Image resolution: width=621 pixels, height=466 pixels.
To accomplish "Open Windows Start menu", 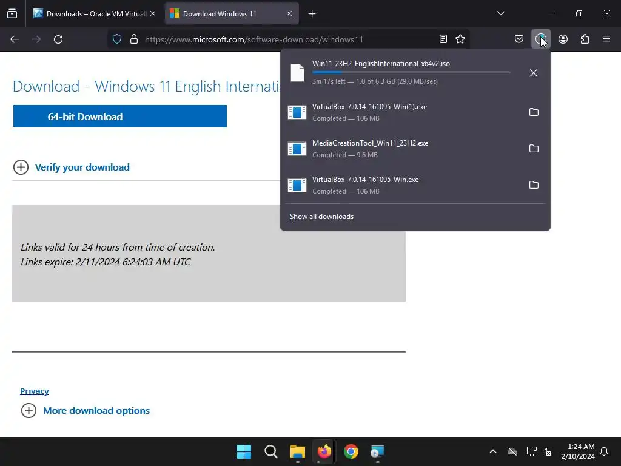I will click(x=244, y=451).
